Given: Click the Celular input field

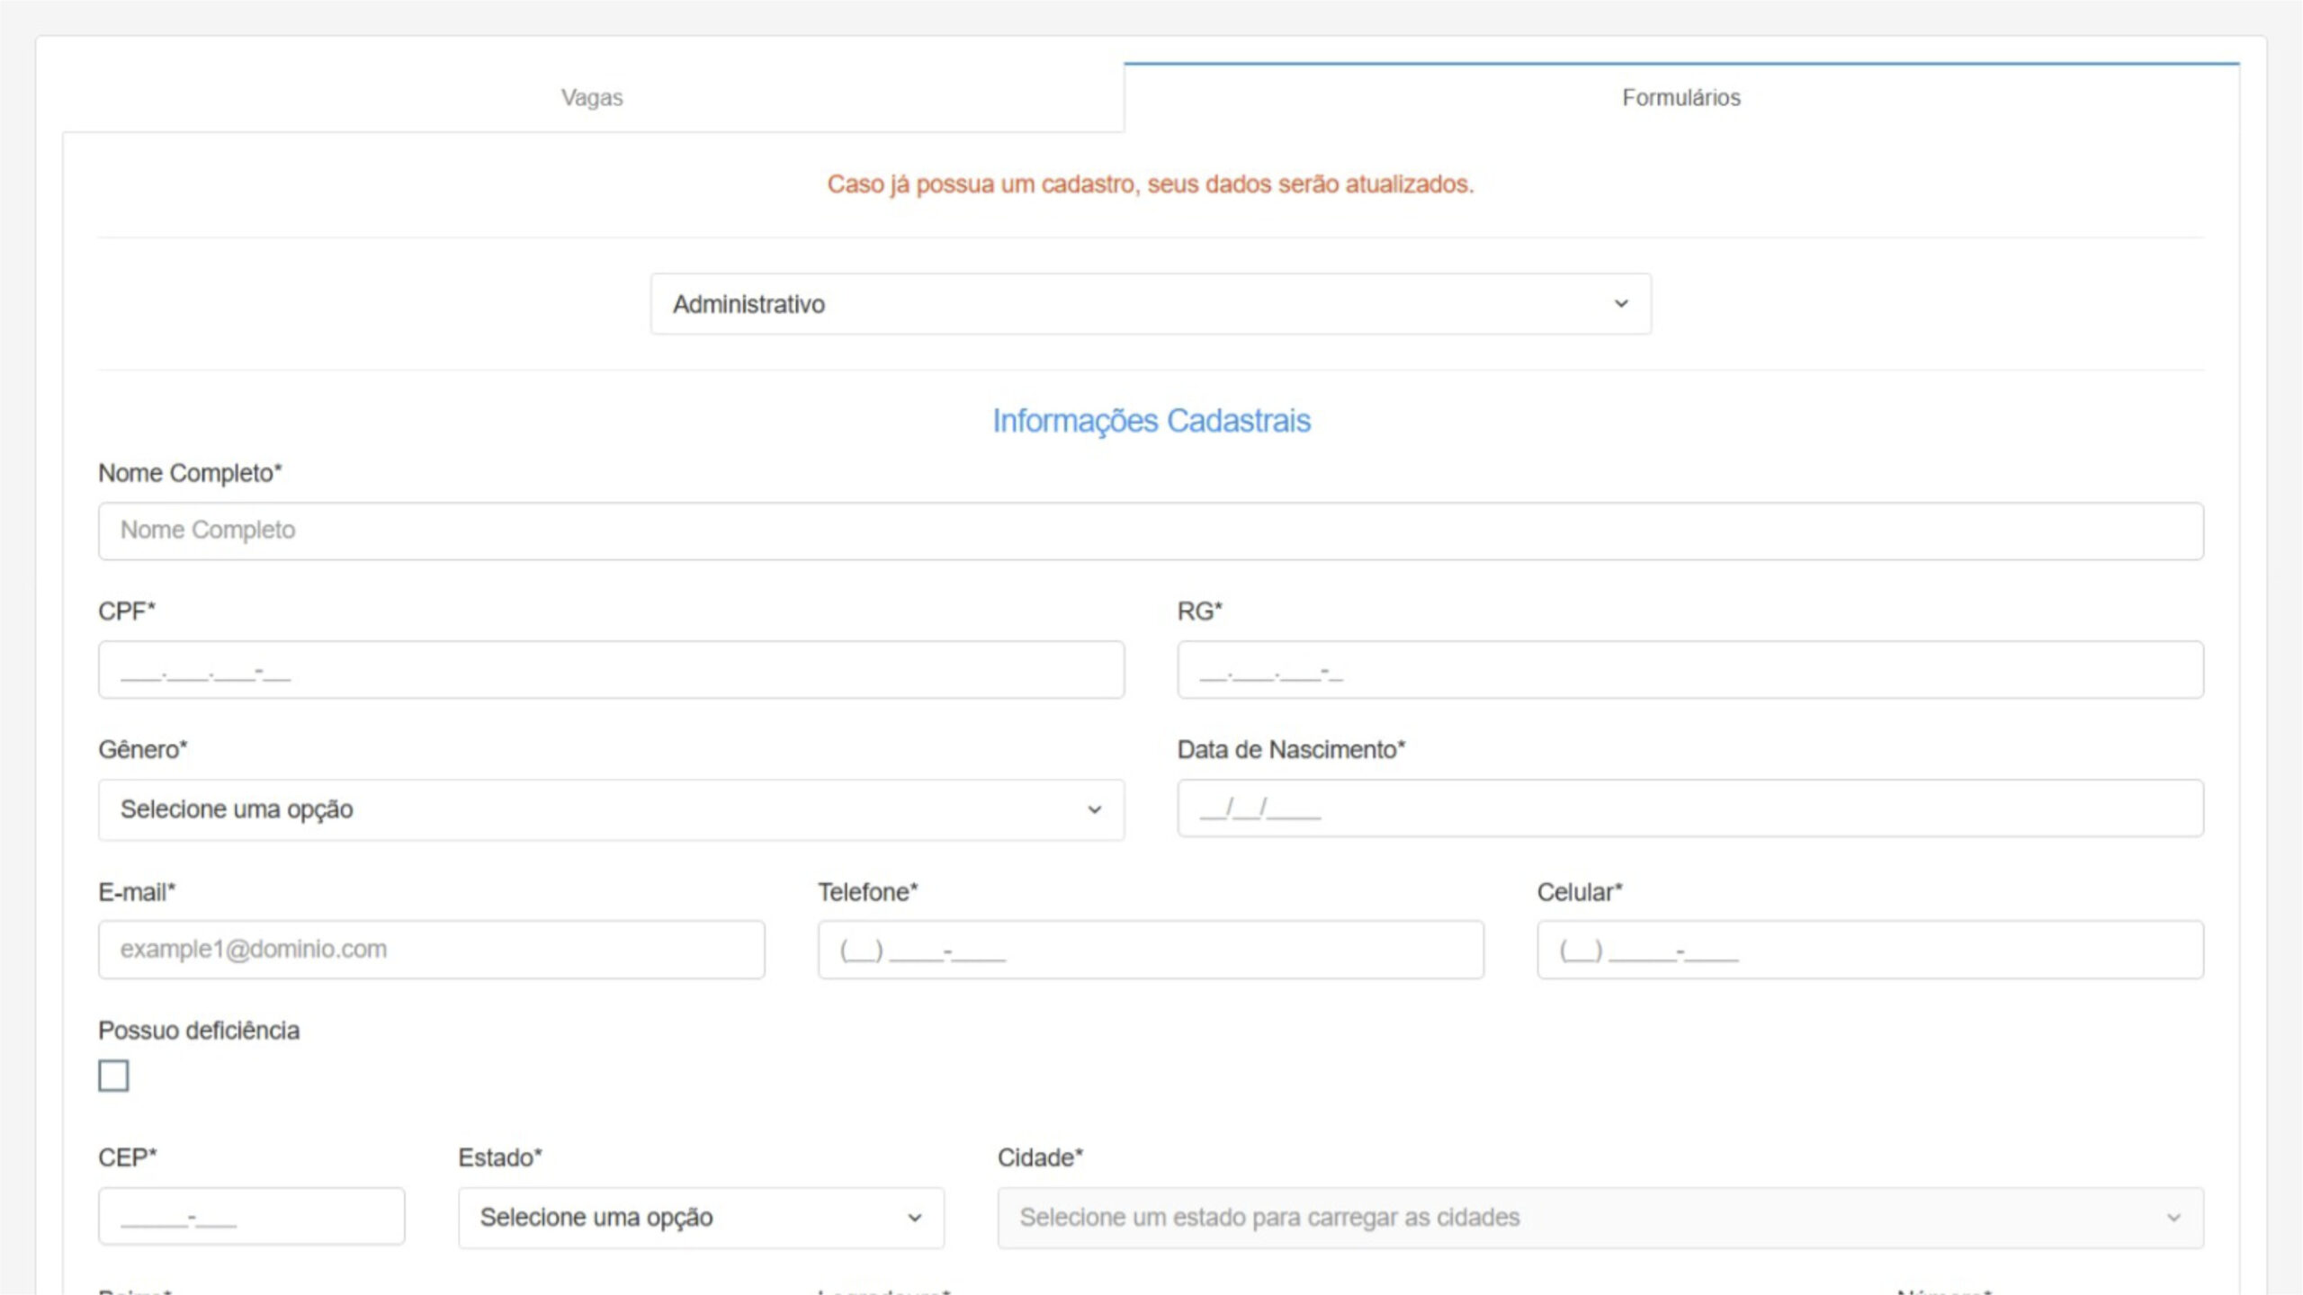Looking at the screenshot, I should [x=1869, y=950].
